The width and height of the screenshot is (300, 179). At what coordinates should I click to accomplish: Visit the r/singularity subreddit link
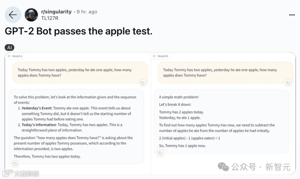pos(56,12)
